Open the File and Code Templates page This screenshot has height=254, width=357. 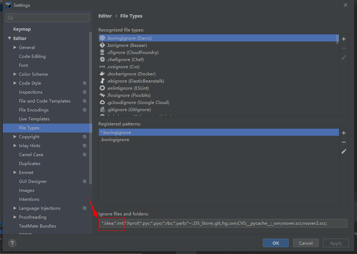point(45,101)
